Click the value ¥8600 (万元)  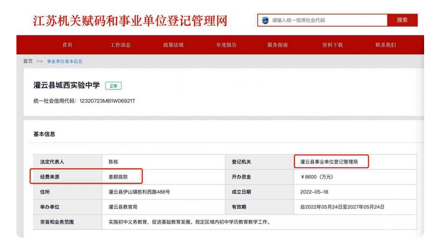tap(316, 177)
